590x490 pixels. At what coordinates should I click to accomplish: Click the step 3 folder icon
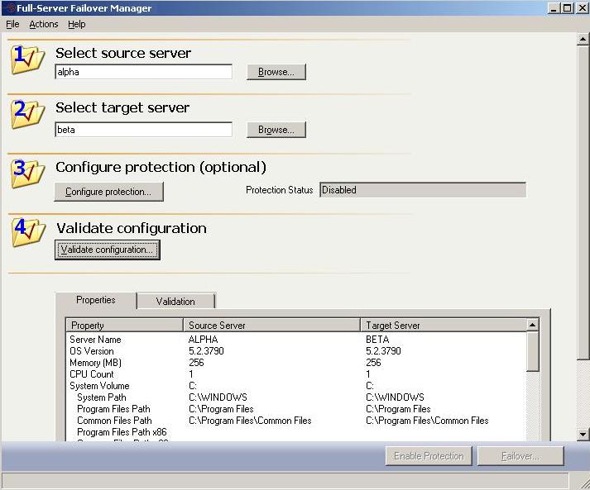pos(28,174)
